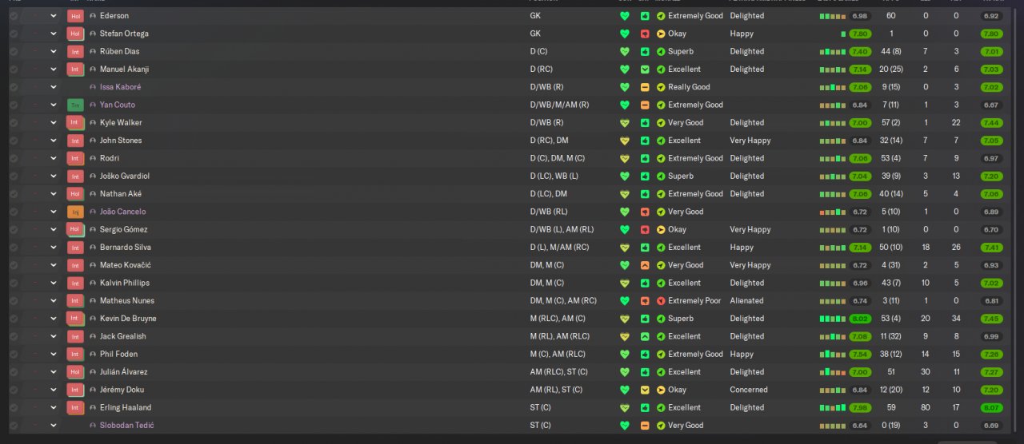Click Phil Foden's condition heart icon

click(x=625, y=355)
